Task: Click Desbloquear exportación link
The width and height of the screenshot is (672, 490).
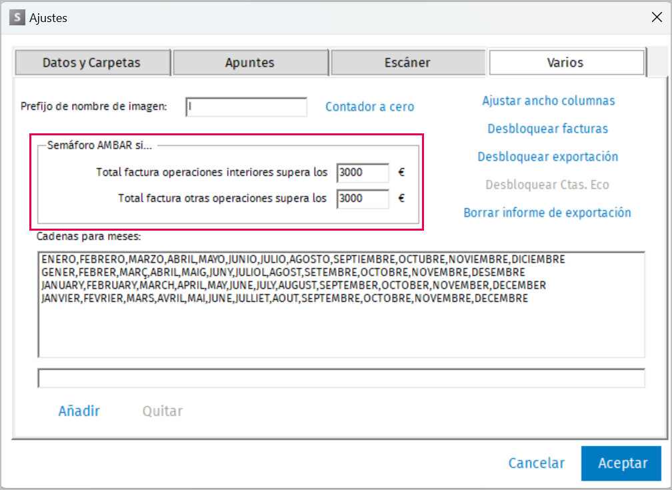Action: pyautogui.click(x=548, y=157)
